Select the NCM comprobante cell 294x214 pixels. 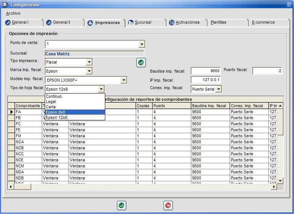[x=28, y=166]
